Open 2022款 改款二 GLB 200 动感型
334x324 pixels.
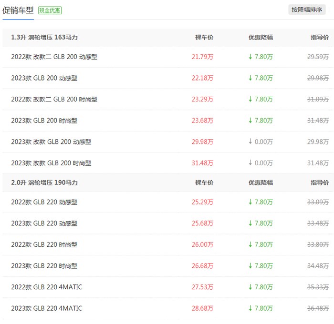pos(54,57)
